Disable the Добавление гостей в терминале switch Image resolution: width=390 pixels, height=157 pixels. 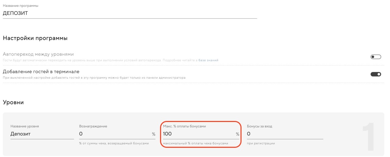pos(376,74)
